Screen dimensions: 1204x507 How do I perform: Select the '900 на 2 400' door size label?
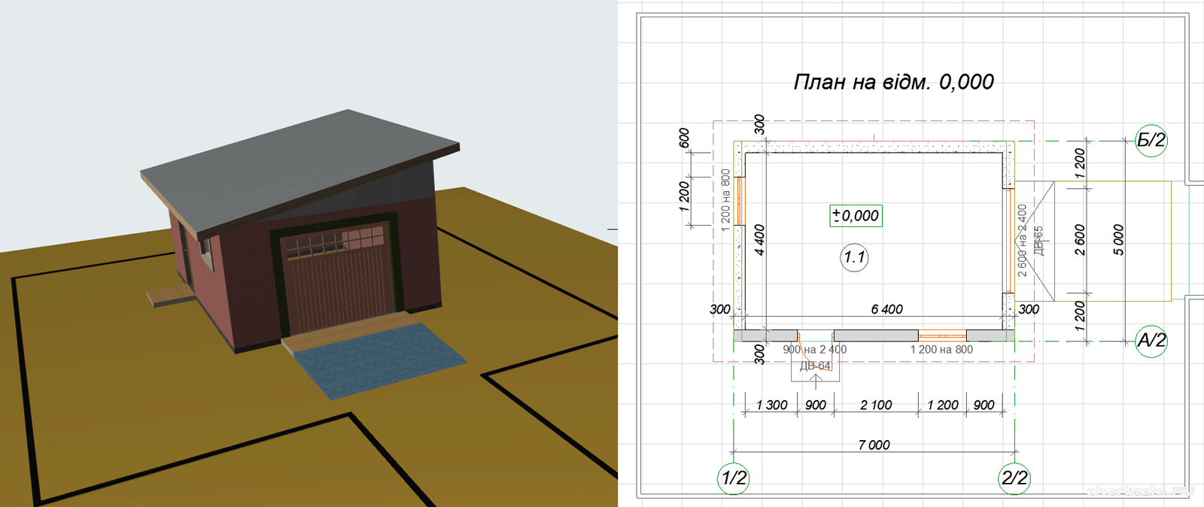point(814,350)
